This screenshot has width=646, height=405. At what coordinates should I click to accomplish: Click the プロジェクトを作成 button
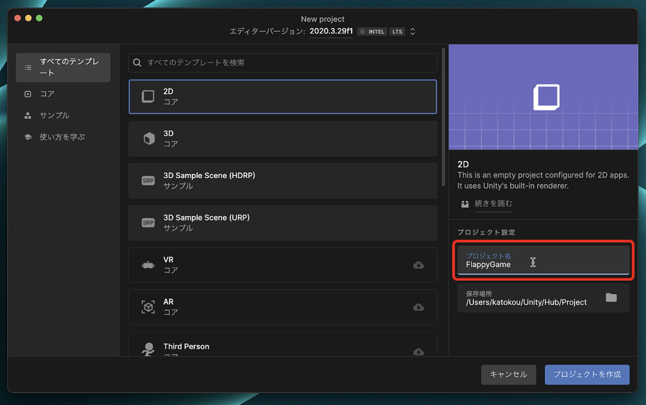pyautogui.click(x=587, y=374)
